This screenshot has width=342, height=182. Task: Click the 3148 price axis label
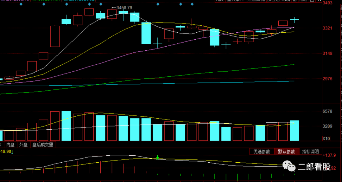tap(328, 54)
